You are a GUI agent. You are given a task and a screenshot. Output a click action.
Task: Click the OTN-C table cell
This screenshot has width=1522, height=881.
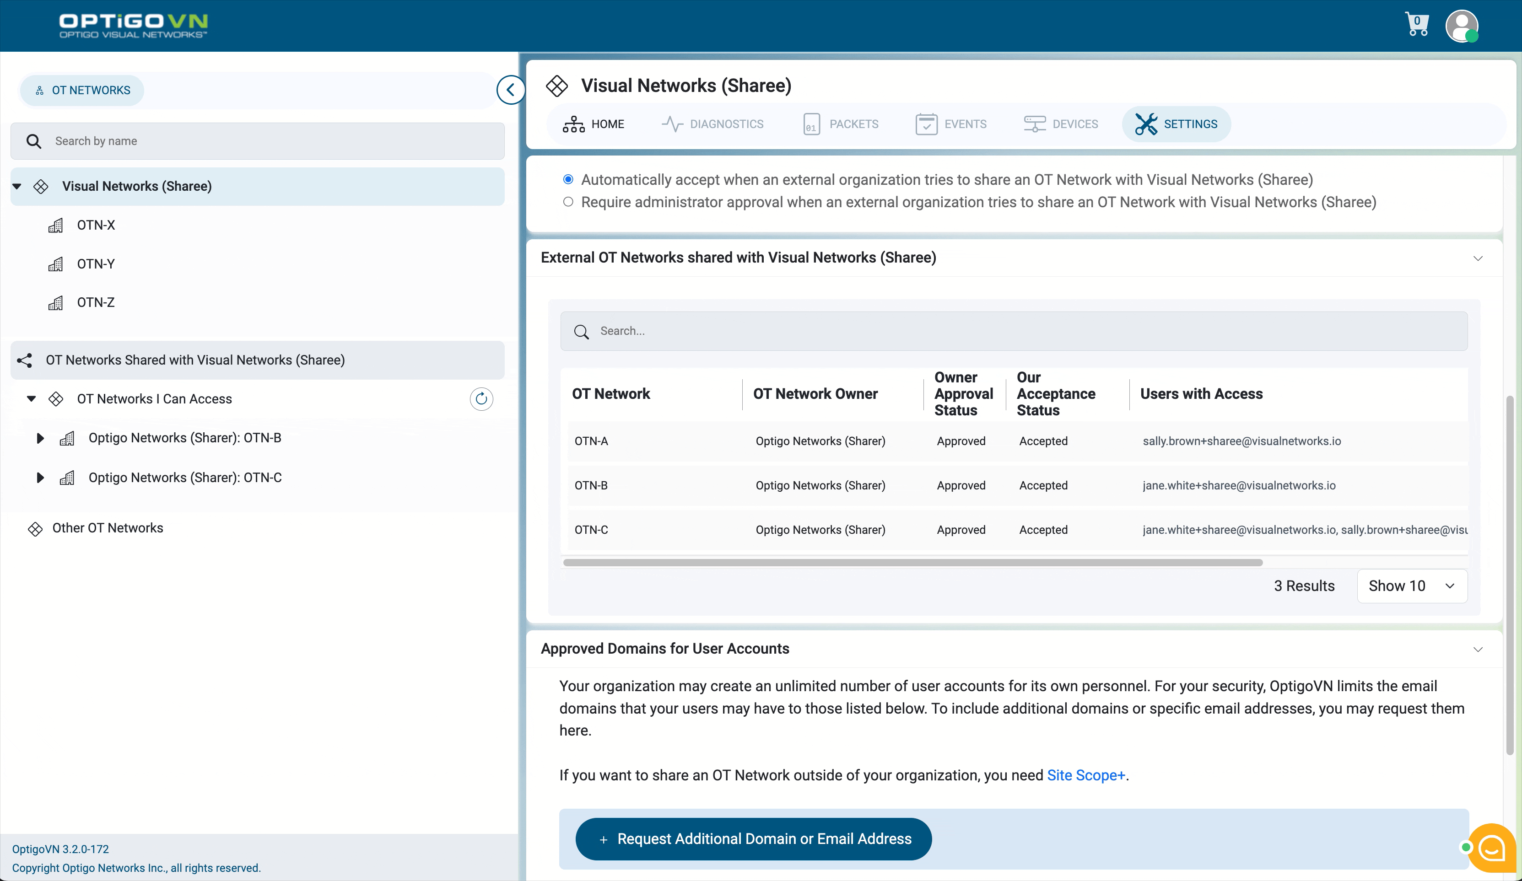point(591,530)
